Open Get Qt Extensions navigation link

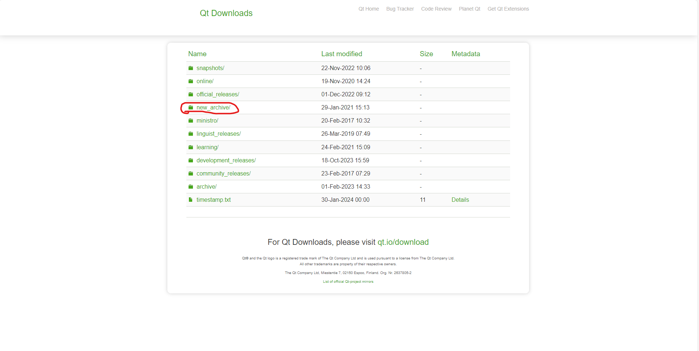pos(508,9)
